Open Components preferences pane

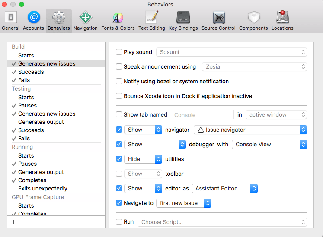click(x=253, y=21)
